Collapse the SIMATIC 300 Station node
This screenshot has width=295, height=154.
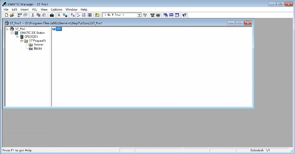[12, 33]
